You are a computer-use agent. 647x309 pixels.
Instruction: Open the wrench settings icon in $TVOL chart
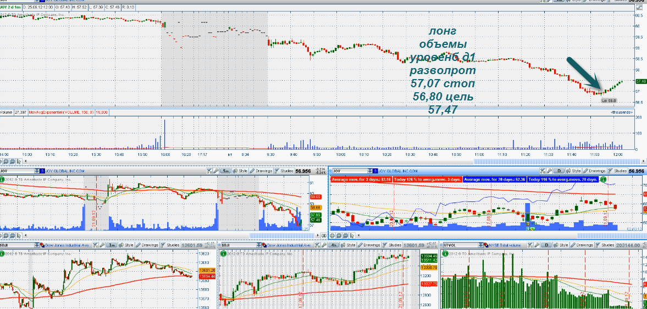pos(537,245)
